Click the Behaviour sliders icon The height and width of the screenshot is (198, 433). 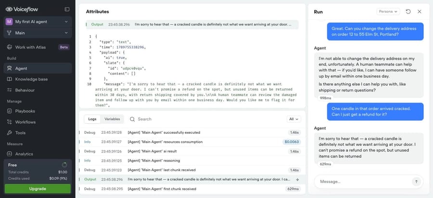point(10,90)
